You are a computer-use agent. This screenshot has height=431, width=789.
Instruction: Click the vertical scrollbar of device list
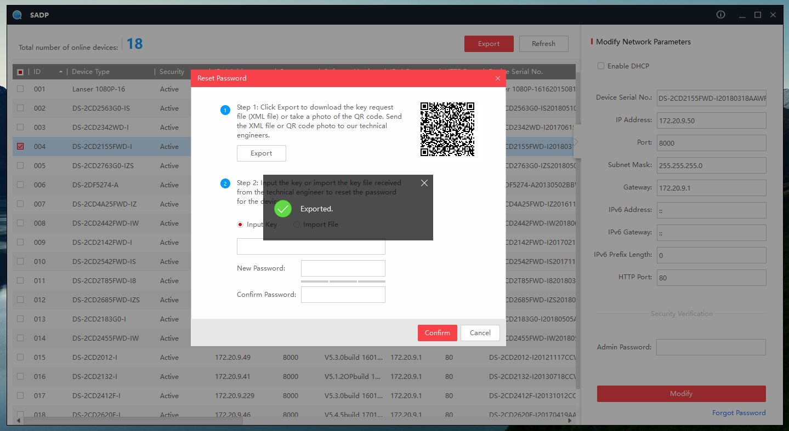pos(577,230)
